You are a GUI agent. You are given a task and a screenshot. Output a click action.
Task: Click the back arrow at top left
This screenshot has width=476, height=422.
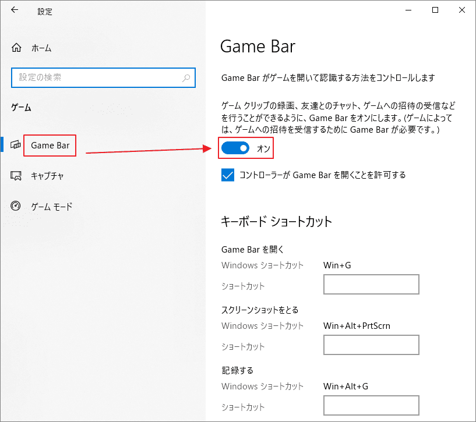(x=13, y=10)
